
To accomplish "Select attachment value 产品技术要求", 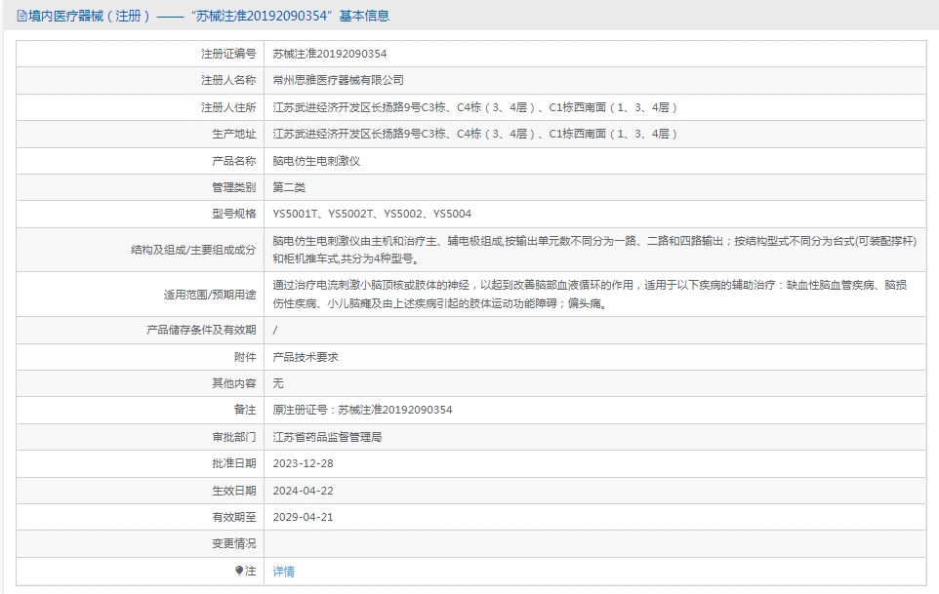I will click(306, 357).
